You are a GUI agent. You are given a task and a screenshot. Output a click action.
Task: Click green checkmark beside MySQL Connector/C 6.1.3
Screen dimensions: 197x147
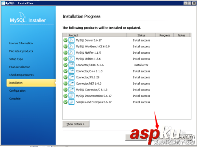[x=65, y=90]
